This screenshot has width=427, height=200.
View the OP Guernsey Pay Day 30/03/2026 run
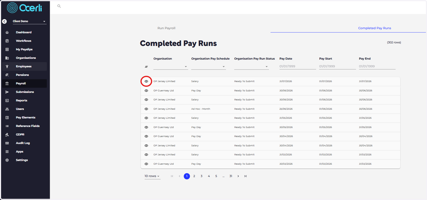(146, 164)
